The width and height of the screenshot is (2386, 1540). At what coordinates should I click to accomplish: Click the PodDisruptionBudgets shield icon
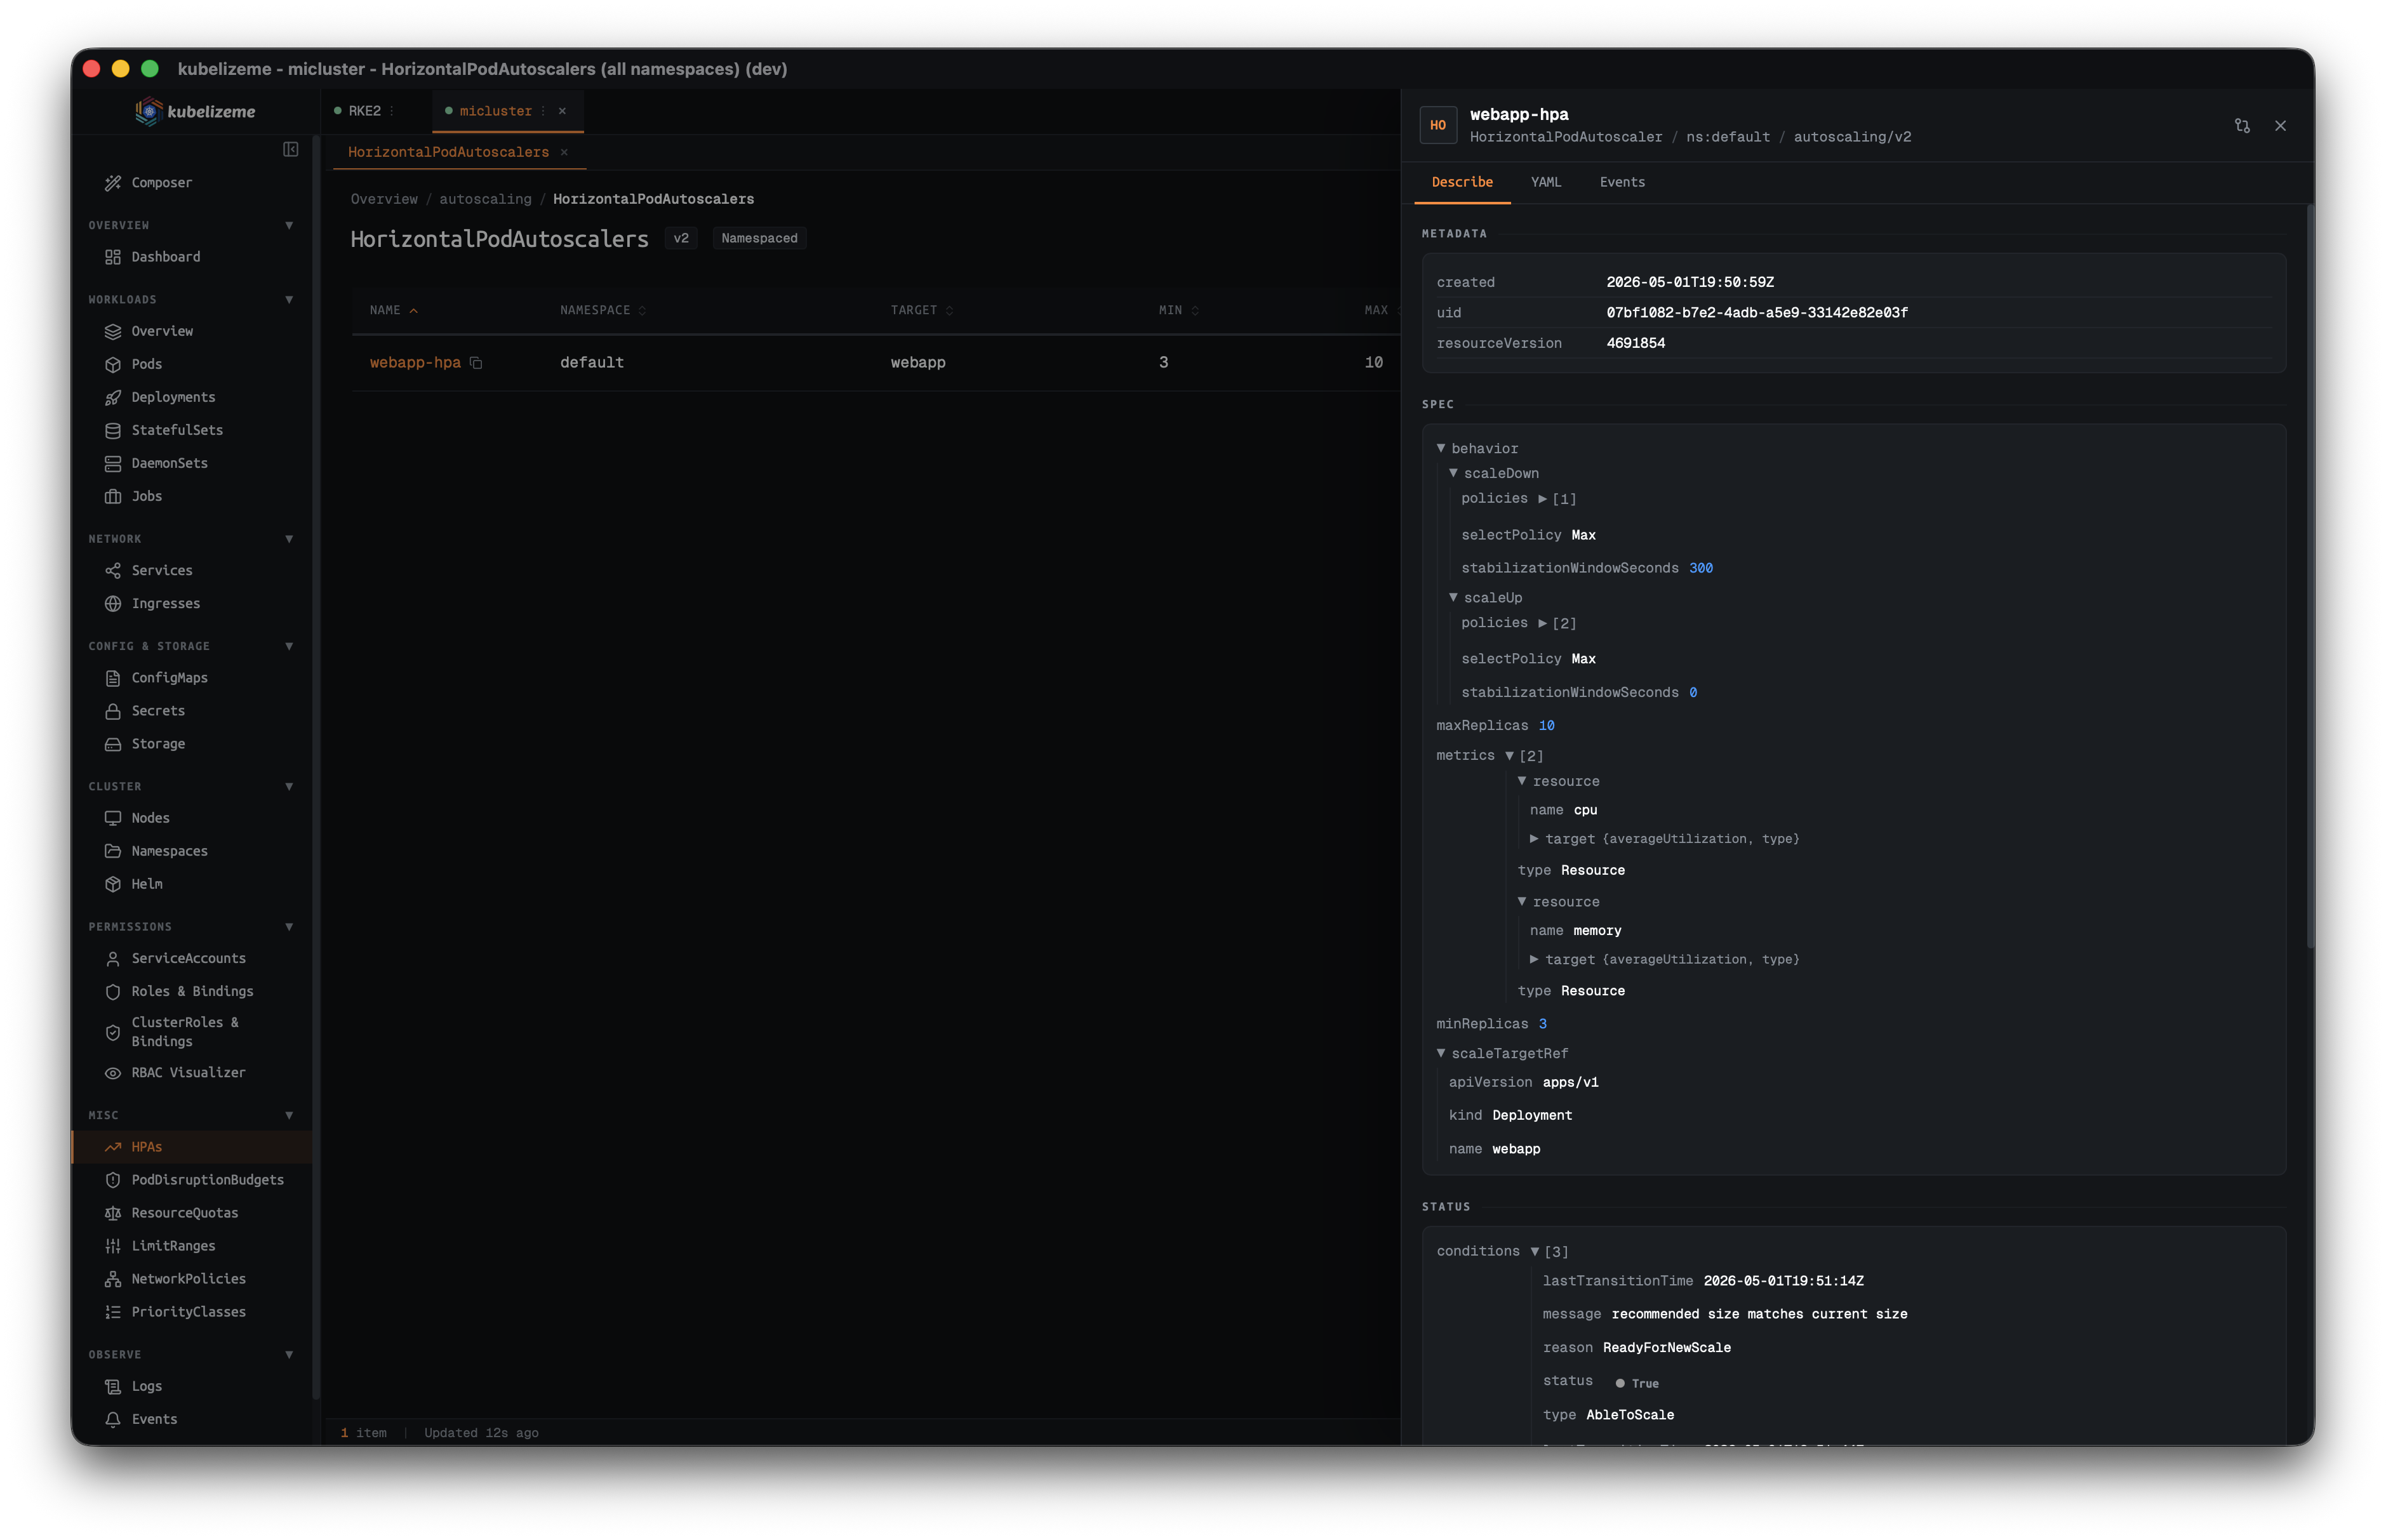[113, 1180]
